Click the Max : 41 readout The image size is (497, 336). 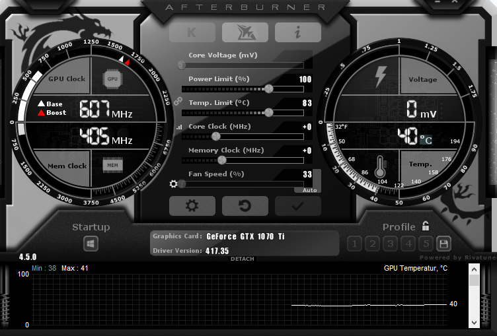75,268
